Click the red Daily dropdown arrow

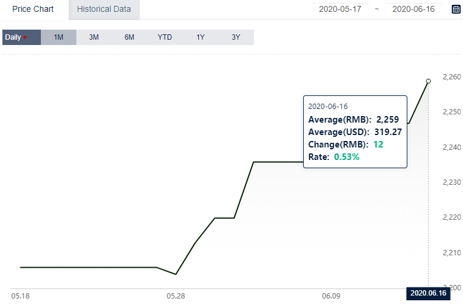(25, 37)
